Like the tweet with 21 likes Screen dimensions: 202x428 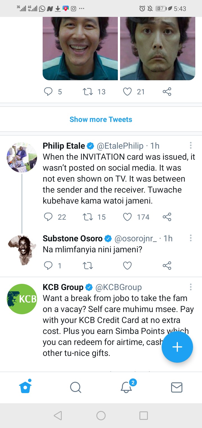(x=127, y=92)
